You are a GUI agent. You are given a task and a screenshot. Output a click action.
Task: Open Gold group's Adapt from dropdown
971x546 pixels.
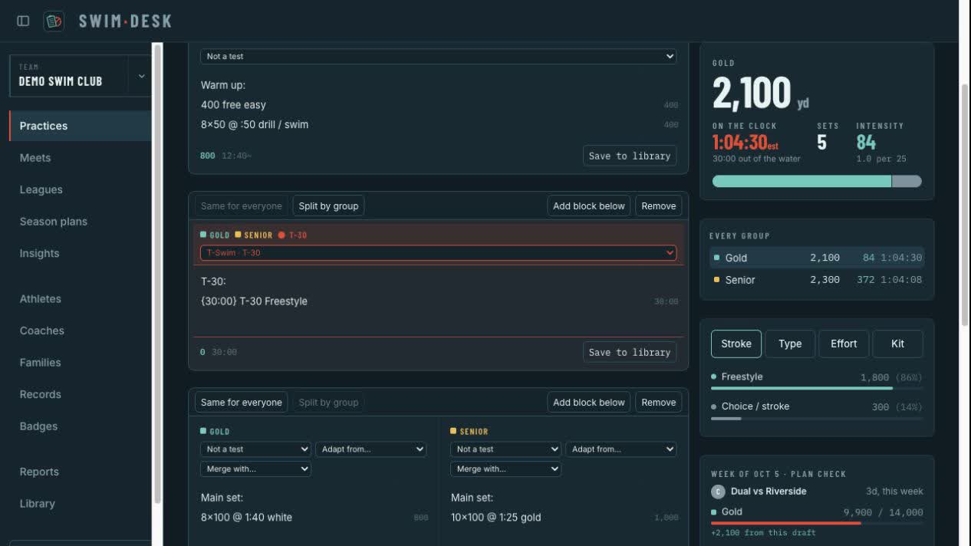371,449
